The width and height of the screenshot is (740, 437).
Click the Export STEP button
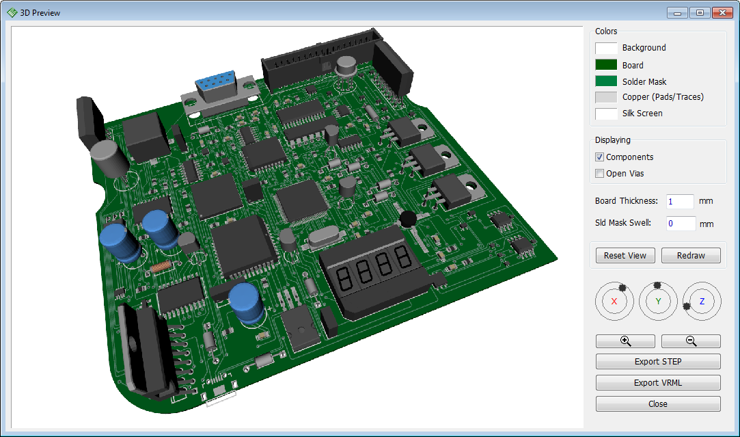click(x=658, y=361)
